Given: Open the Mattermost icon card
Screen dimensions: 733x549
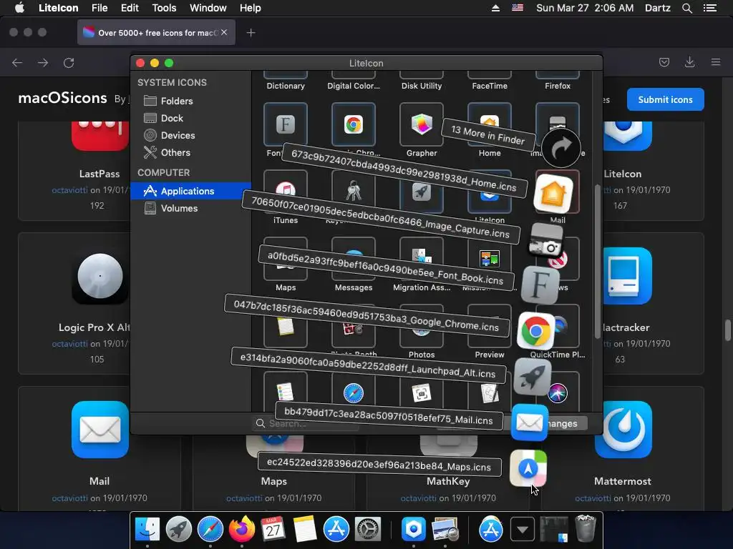Looking at the screenshot, I should coord(623,430).
